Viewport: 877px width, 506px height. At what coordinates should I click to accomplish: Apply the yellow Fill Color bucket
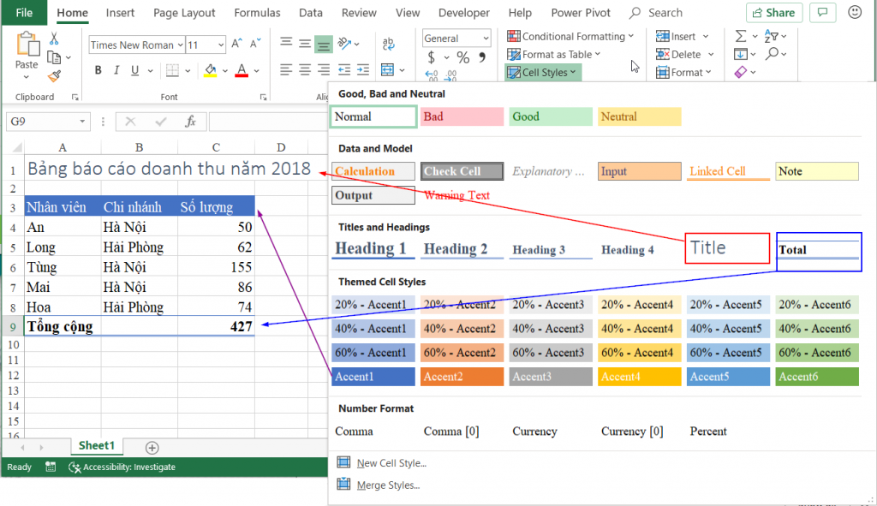(211, 70)
